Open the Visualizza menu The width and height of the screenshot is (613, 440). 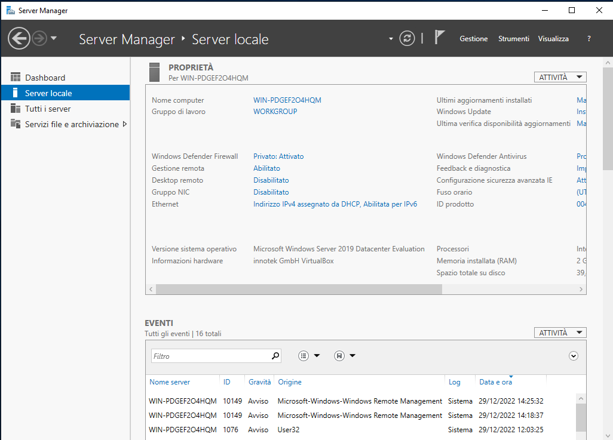click(553, 39)
